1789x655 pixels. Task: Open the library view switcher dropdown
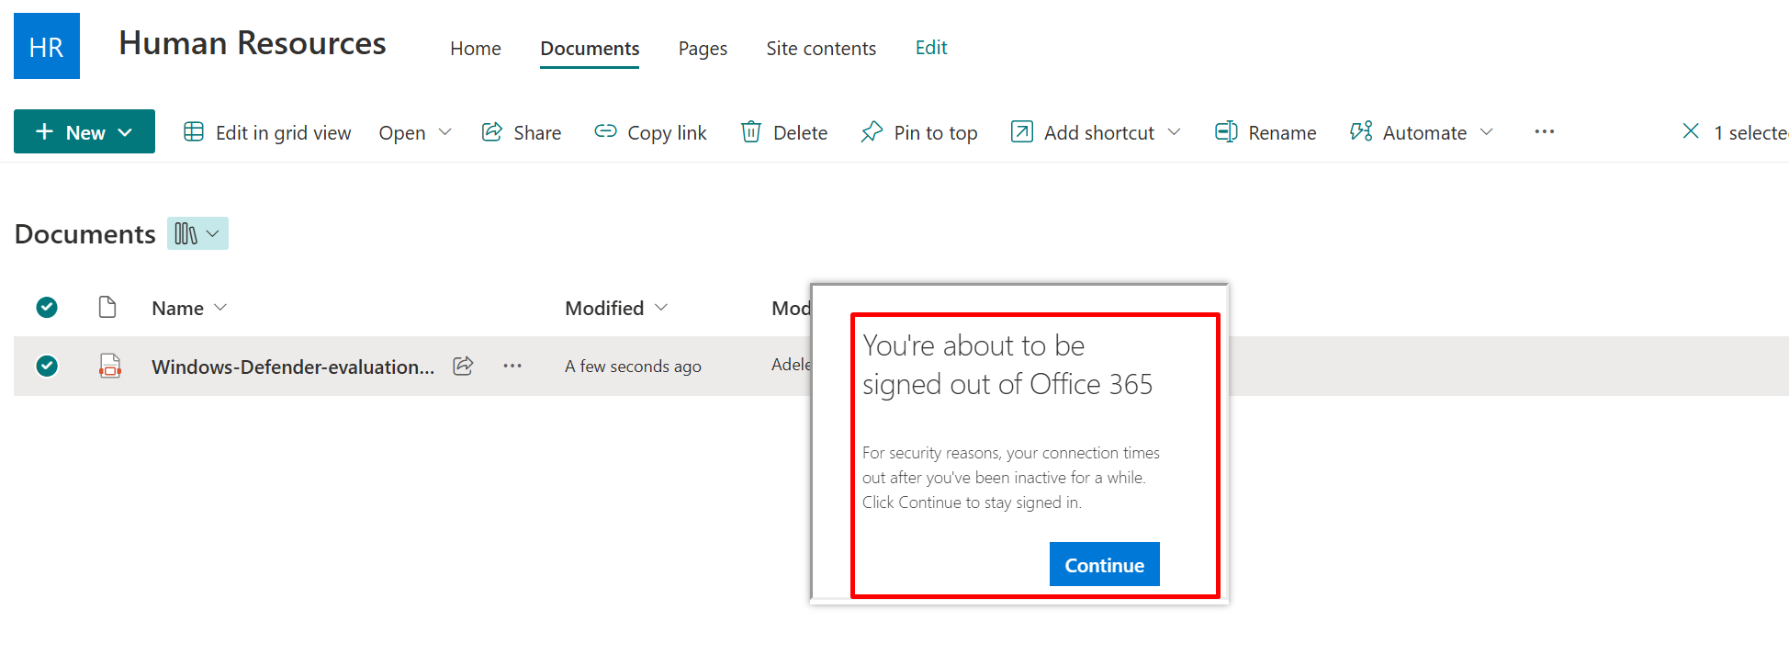tap(197, 233)
